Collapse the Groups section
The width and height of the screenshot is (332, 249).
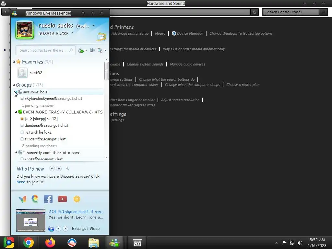point(14,85)
